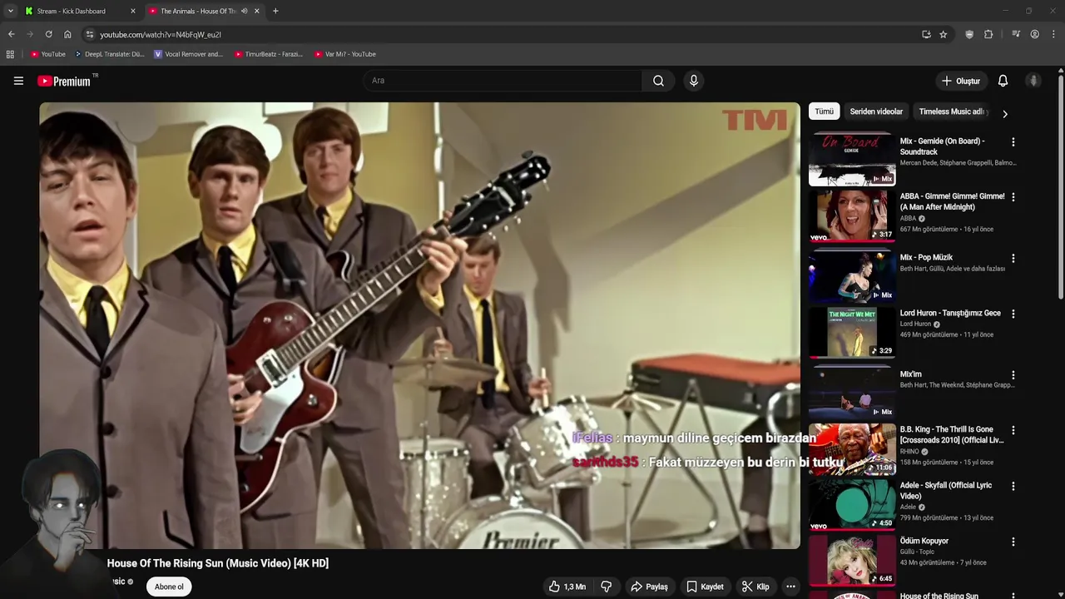Open options for Mix'im playlist
Image resolution: width=1065 pixels, height=599 pixels.
click(x=1013, y=375)
